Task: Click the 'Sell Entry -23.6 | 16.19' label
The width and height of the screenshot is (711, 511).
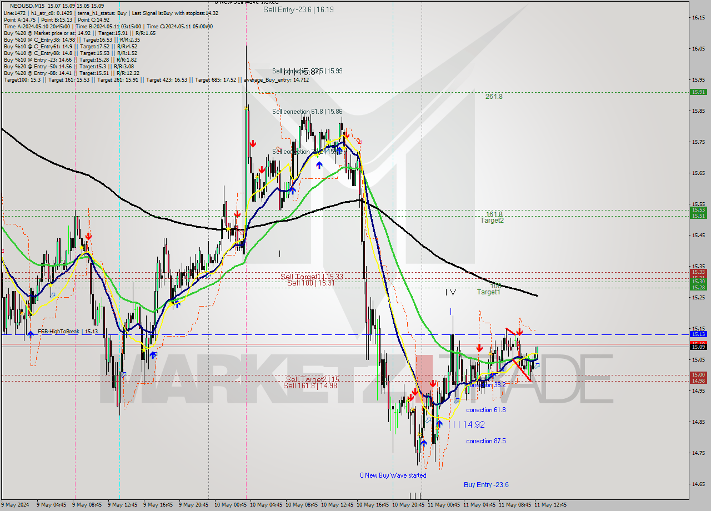Action: [x=298, y=9]
